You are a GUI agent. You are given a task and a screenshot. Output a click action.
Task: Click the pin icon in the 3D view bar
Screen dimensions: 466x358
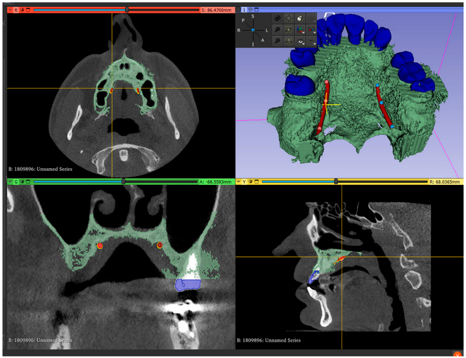[x=238, y=10]
